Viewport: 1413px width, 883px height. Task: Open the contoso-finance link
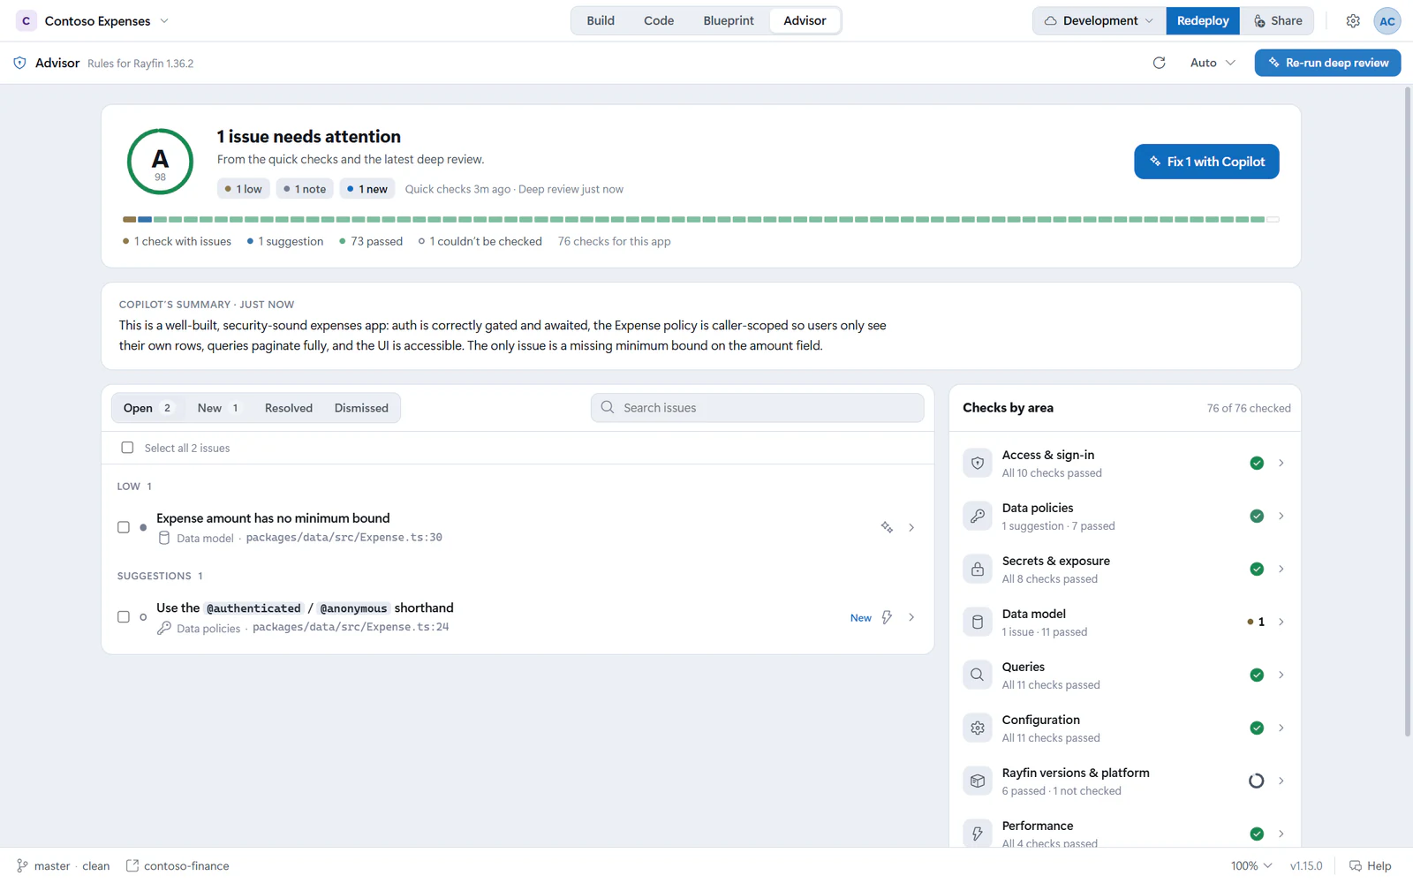click(x=178, y=866)
